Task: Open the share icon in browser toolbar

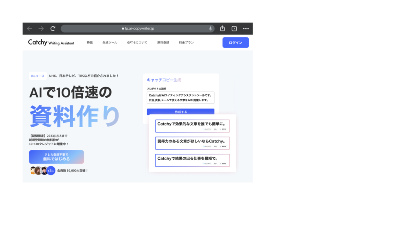Action: point(222,28)
